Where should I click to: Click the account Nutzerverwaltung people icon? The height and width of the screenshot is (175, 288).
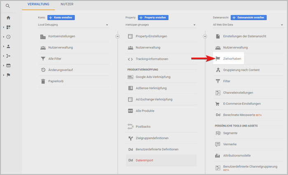coord(43,48)
